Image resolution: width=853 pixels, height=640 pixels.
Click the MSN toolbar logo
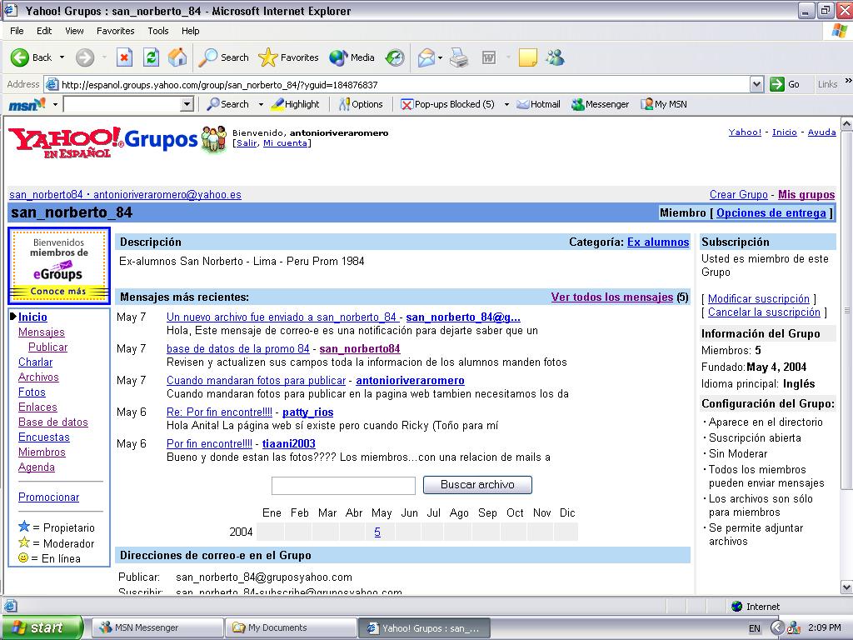[27, 104]
